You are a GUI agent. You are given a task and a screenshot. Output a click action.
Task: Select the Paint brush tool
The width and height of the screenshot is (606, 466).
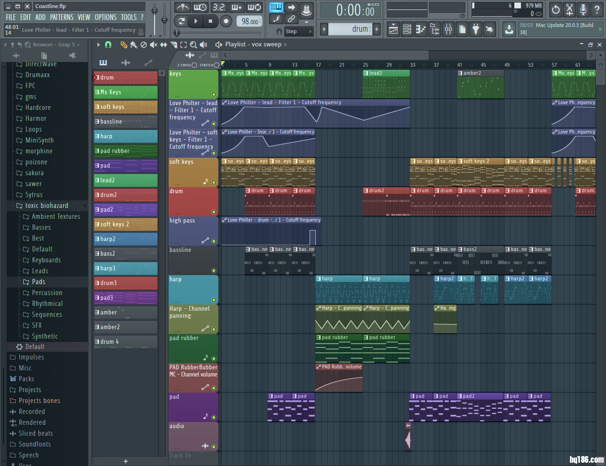pos(134,45)
